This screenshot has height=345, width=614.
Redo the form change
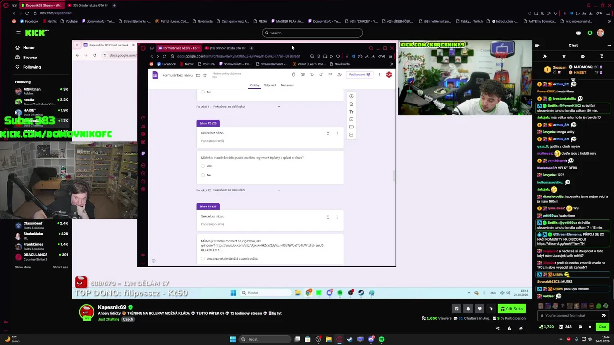321,75
